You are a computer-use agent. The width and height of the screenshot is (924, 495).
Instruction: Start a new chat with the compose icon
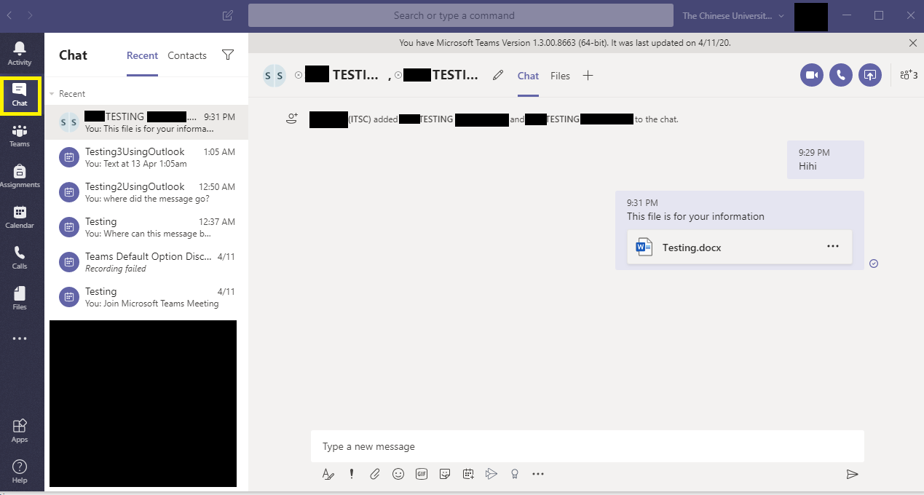click(228, 15)
